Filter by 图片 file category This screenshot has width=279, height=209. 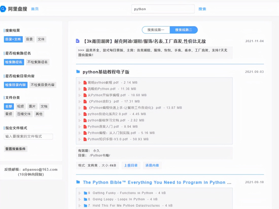[32, 106]
